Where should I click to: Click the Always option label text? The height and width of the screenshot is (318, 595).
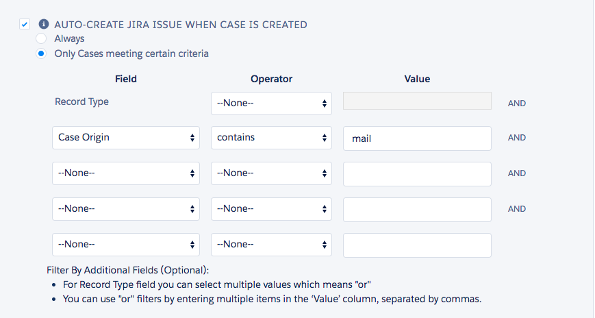tap(69, 39)
